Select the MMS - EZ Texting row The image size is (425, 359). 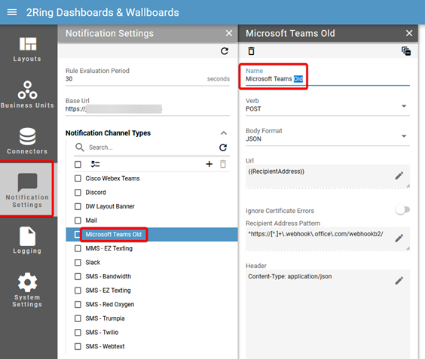[151, 248]
